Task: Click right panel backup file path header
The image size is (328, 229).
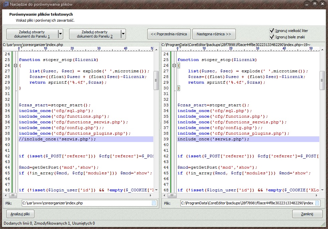Action: pyautogui.click(x=236, y=45)
